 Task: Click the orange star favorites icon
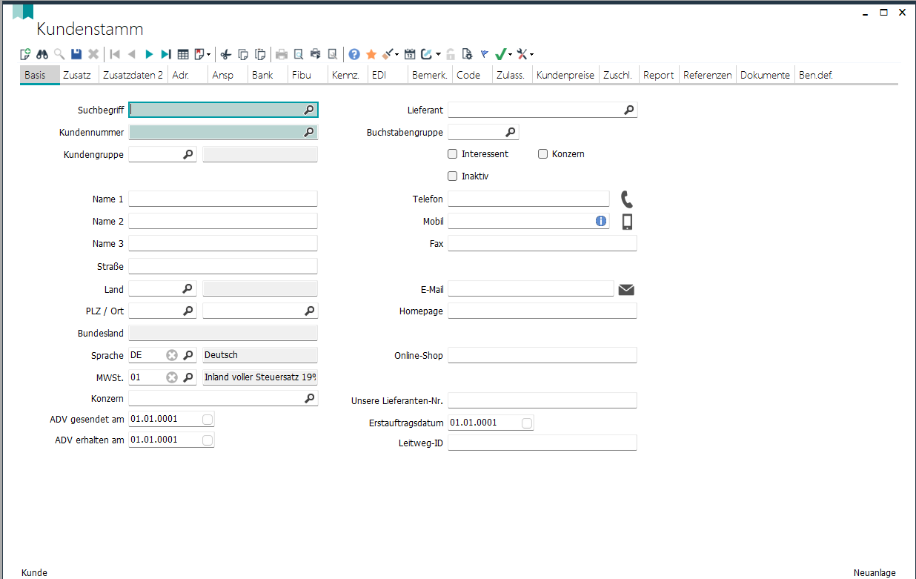371,54
